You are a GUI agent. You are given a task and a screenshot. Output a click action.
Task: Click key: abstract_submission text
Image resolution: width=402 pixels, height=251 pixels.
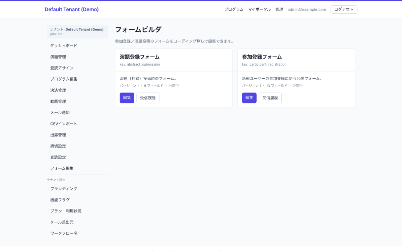coord(140,64)
